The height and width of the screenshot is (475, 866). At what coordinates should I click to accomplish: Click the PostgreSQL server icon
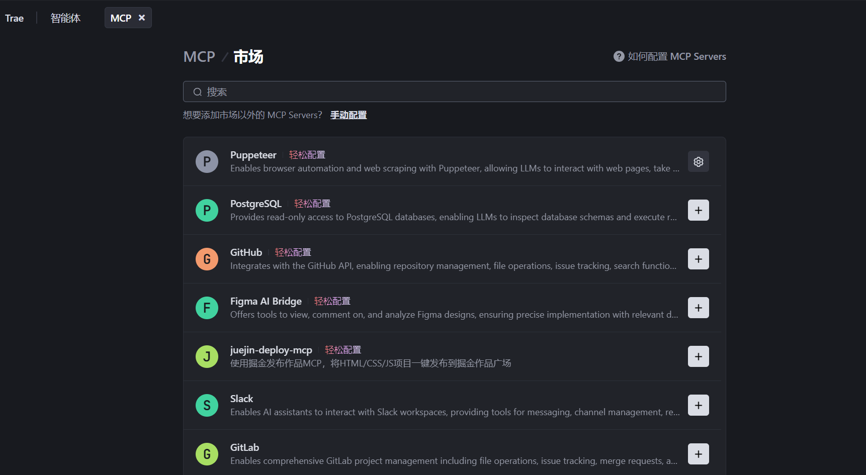[207, 210]
